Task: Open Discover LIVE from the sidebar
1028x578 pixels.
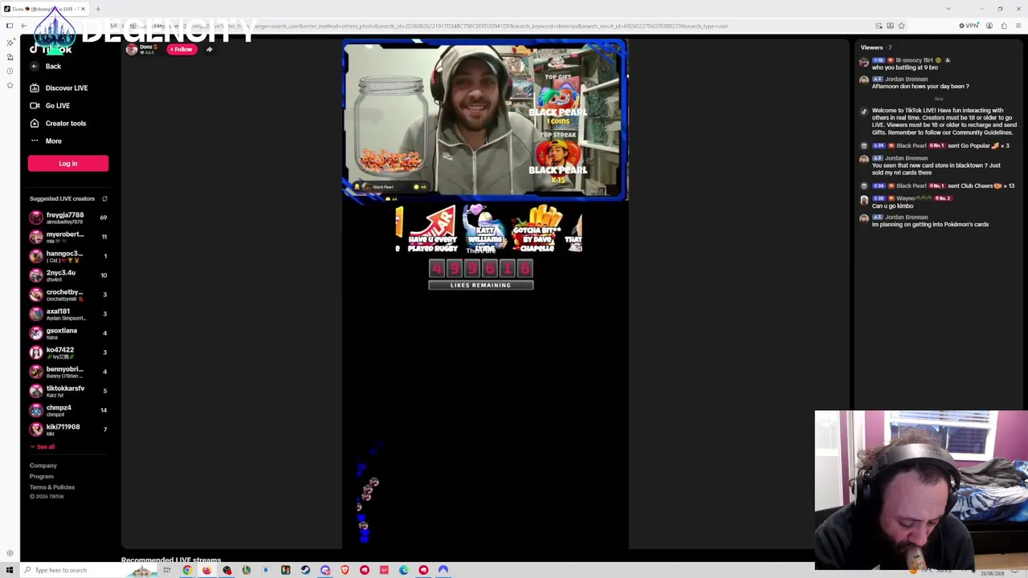Action: coord(59,88)
